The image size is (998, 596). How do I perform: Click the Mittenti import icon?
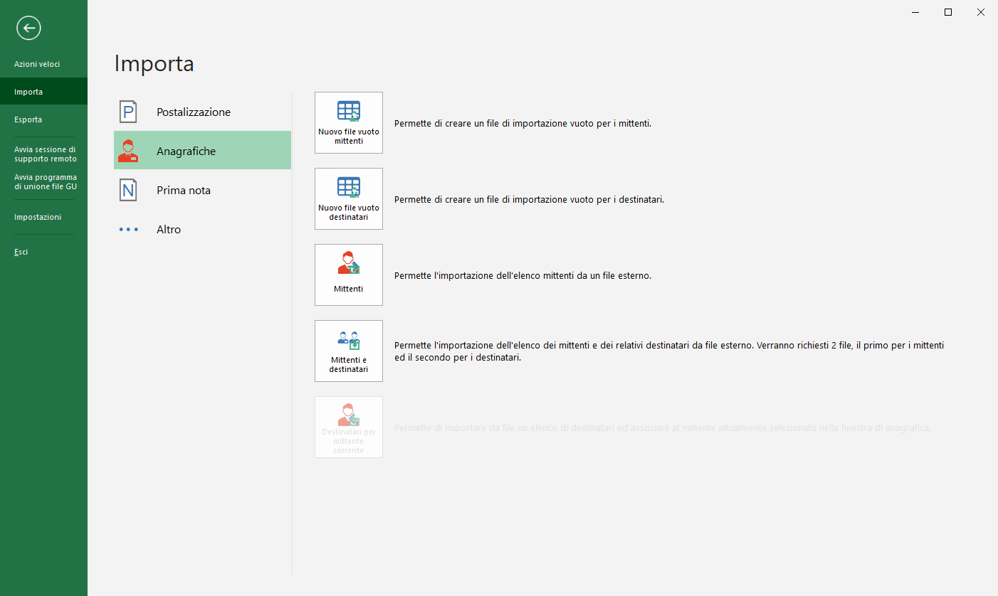(349, 263)
